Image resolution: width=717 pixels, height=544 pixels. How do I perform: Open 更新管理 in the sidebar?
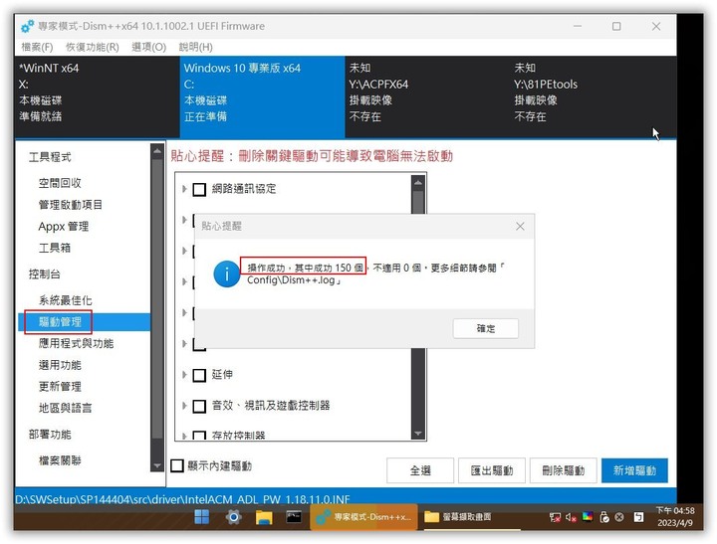click(x=60, y=387)
